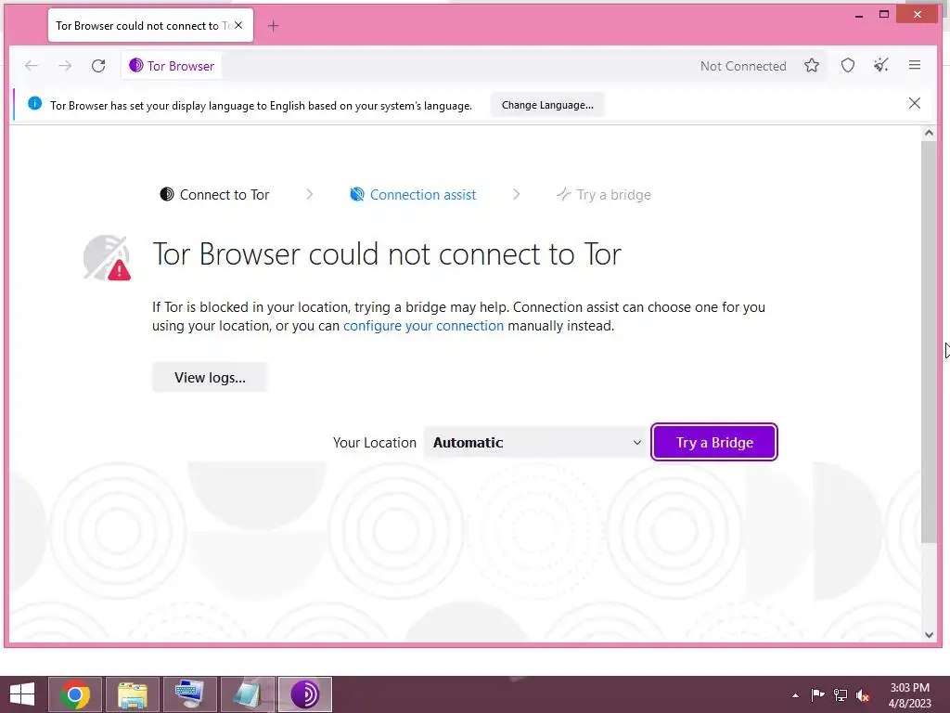
Task: Click the muted volume tray icon
Action: click(863, 694)
